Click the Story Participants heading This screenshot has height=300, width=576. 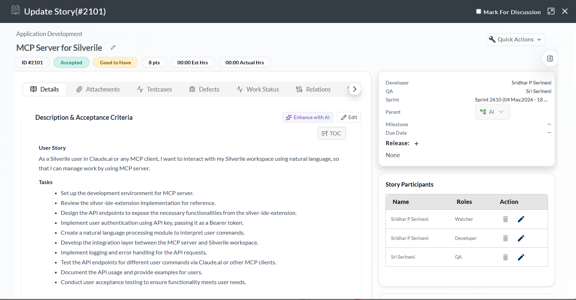[x=410, y=184]
